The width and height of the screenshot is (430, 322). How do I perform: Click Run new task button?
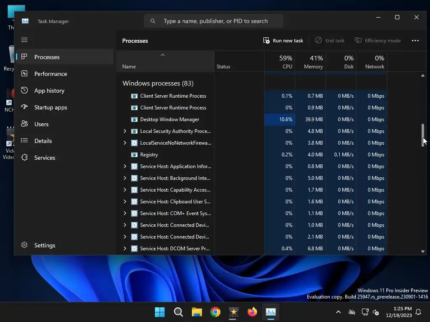tap(283, 41)
